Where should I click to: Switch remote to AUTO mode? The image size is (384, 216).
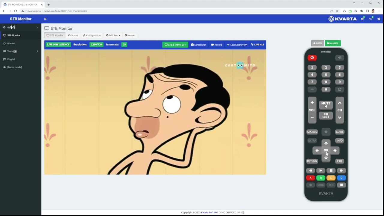[x=317, y=43]
